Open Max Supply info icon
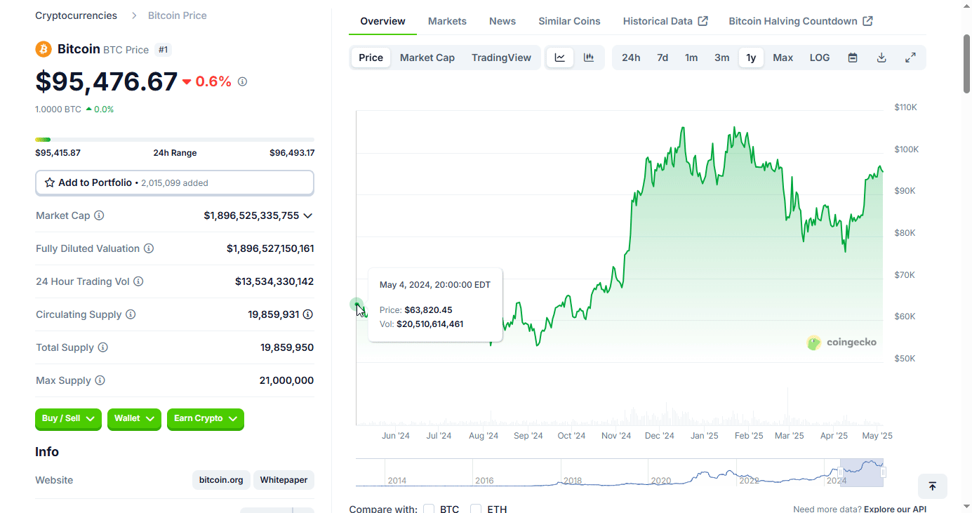Image resolution: width=972 pixels, height=513 pixels. 100,380
